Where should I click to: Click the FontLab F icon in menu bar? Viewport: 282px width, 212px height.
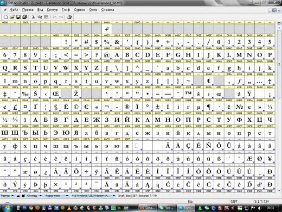[5, 10]
